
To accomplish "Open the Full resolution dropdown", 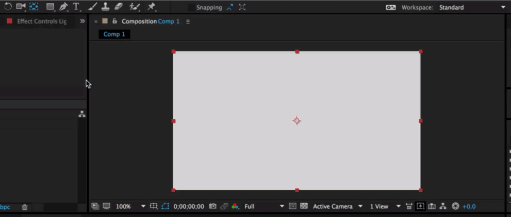I will tap(265, 206).
